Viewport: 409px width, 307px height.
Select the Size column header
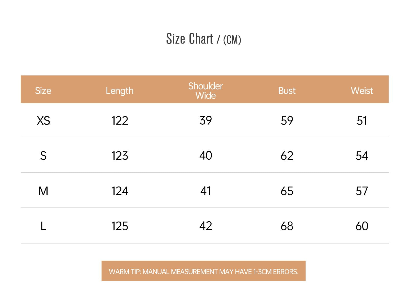43,91
